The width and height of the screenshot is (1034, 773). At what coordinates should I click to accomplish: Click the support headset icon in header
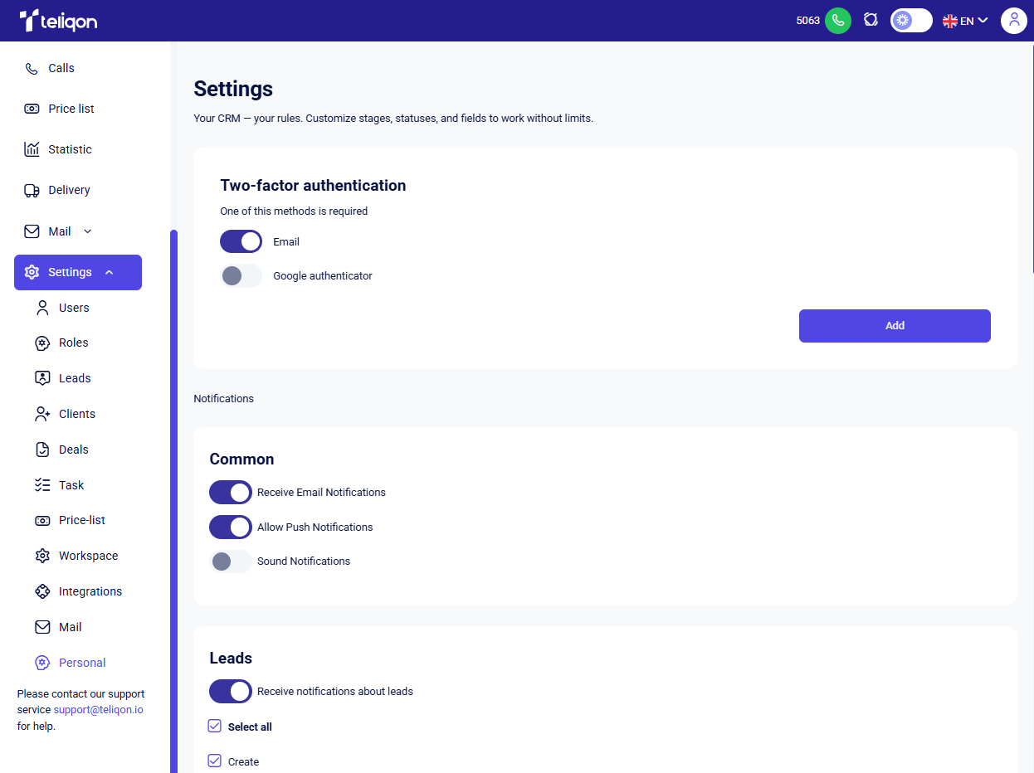click(x=871, y=20)
